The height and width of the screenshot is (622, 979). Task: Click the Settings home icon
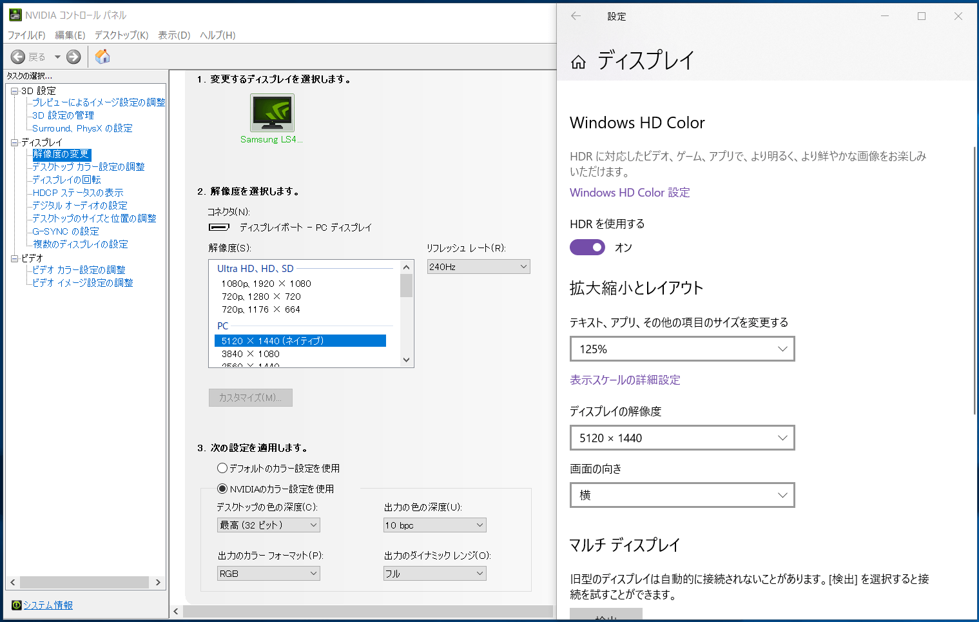click(x=578, y=62)
